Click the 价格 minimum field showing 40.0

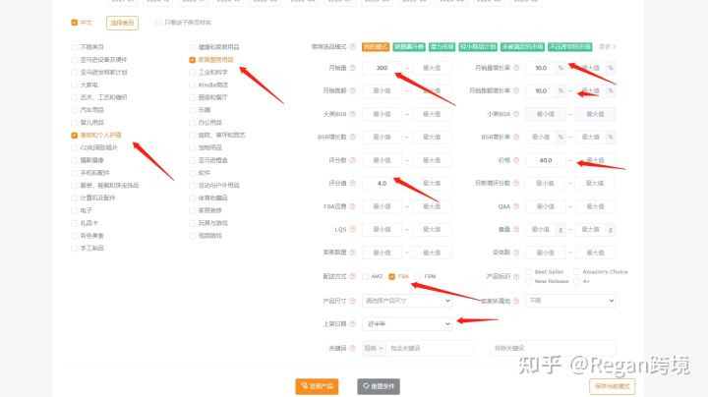[546, 160]
